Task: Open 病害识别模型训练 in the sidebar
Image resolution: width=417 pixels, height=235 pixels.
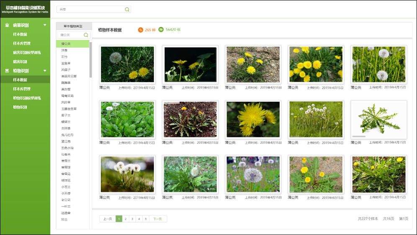Action: 27,52
